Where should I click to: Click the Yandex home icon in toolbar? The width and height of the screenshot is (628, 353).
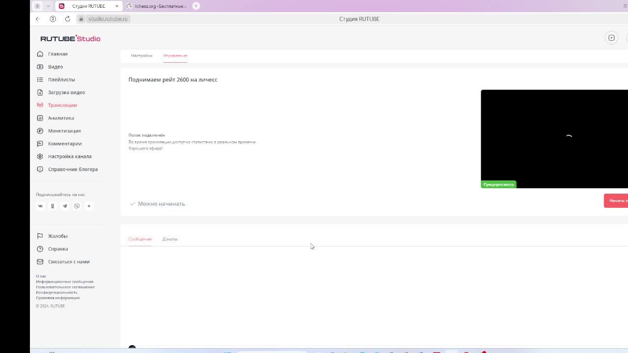point(53,19)
